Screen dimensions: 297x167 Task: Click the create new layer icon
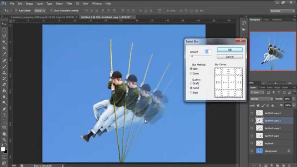[x=283, y=165]
